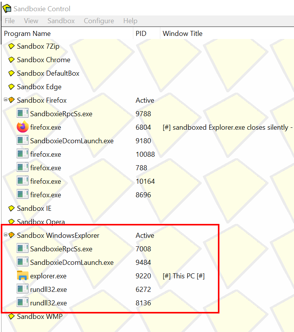Select the Sandbox Opera row
294x332 pixels.
(x=41, y=222)
